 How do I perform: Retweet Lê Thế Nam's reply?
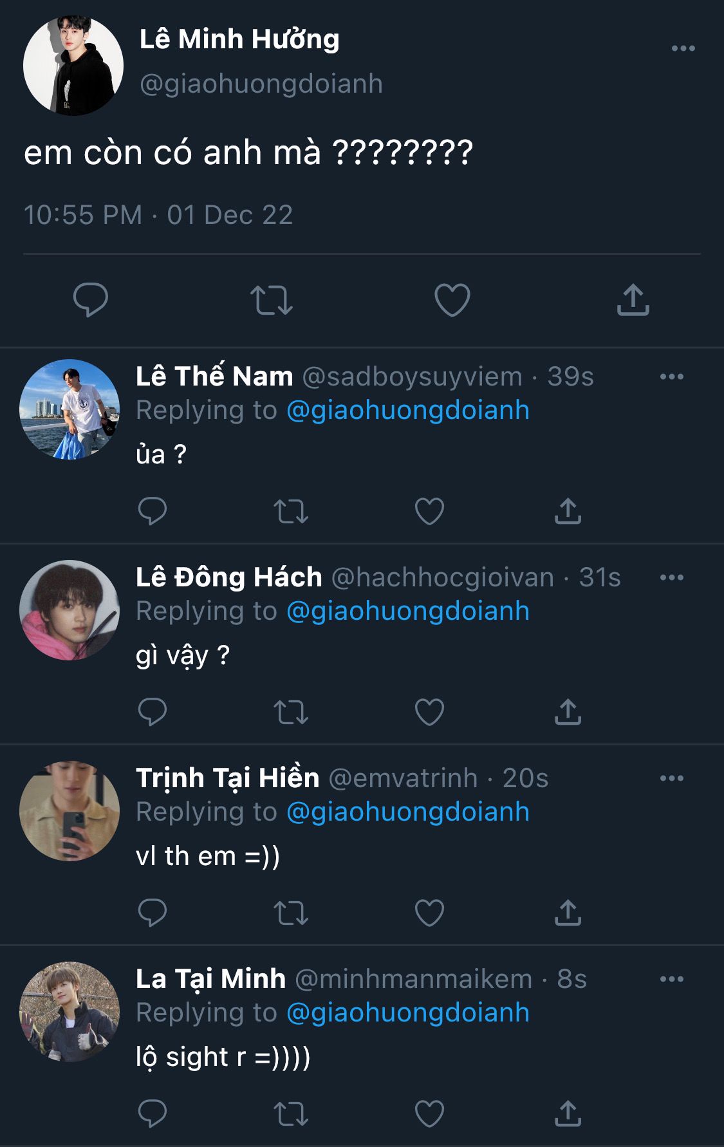[291, 512]
